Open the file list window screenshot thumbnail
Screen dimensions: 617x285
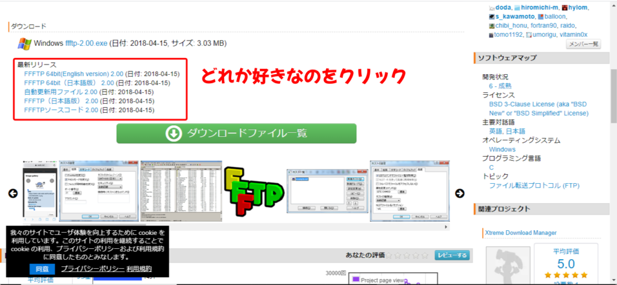181,191
